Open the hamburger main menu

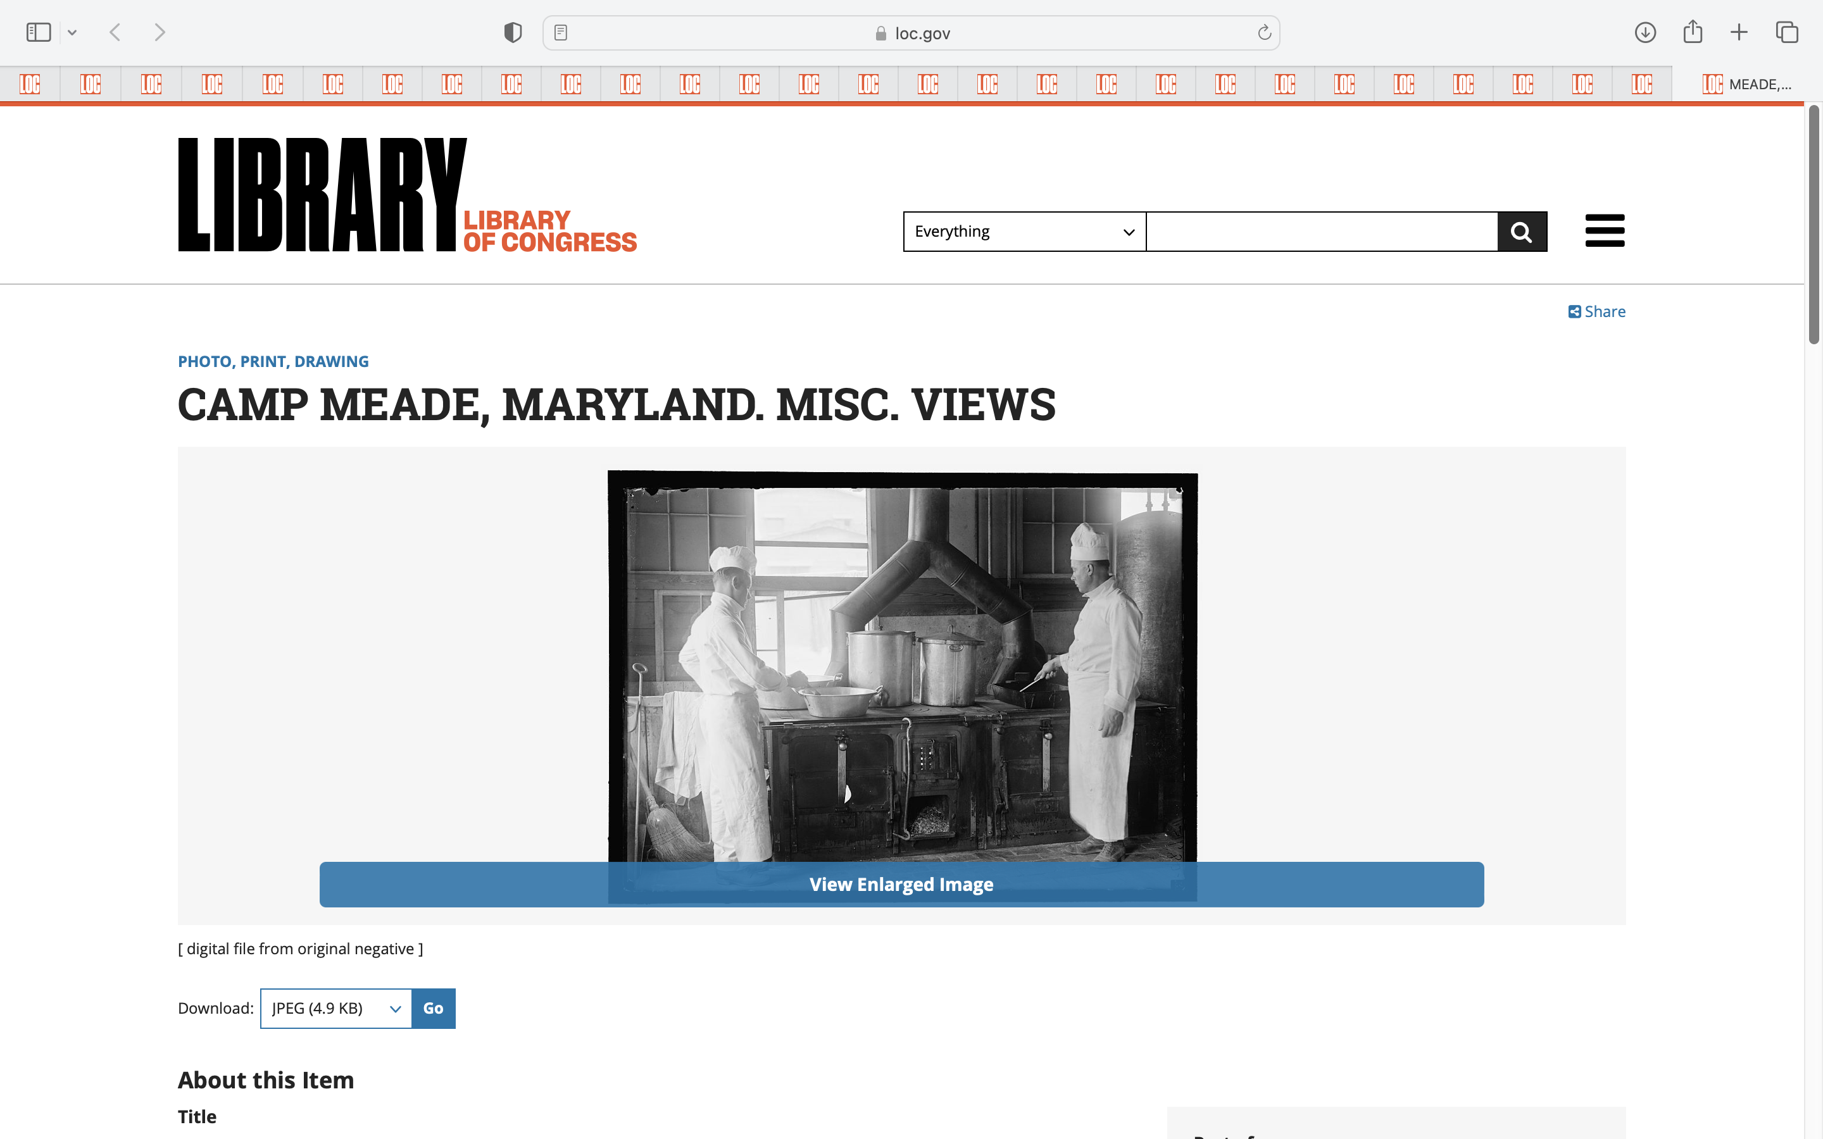[x=1605, y=230]
